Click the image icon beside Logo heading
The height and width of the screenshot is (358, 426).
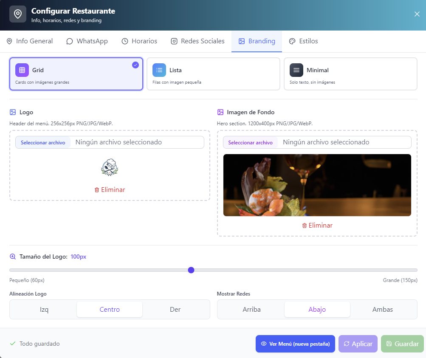13,113
